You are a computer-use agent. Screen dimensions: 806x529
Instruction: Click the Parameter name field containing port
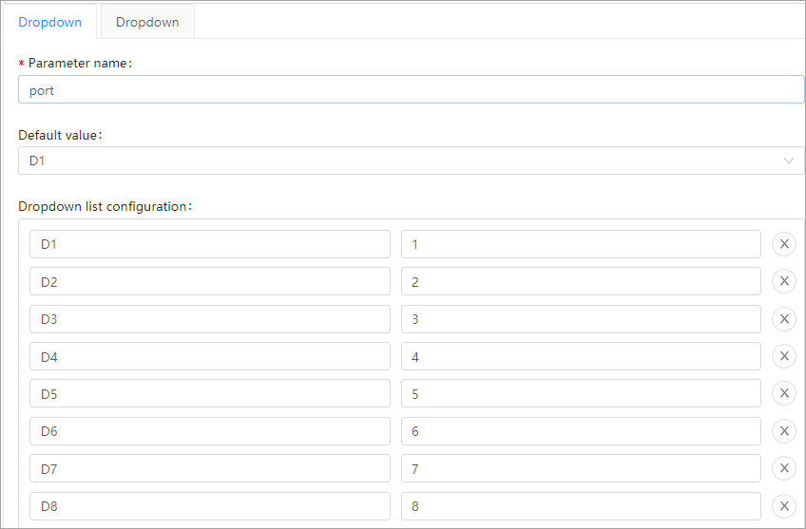[411, 89]
